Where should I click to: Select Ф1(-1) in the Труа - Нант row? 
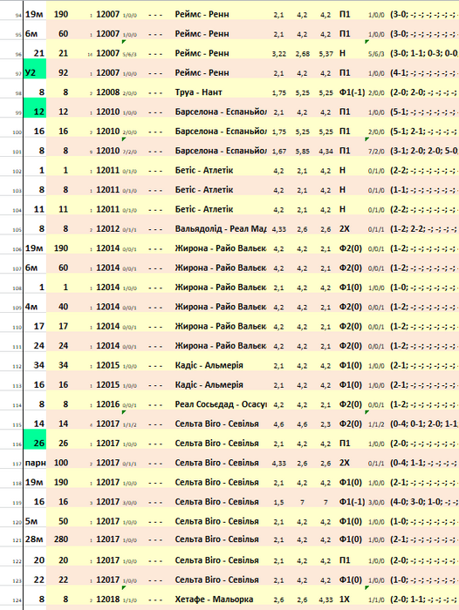[x=352, y=92]
